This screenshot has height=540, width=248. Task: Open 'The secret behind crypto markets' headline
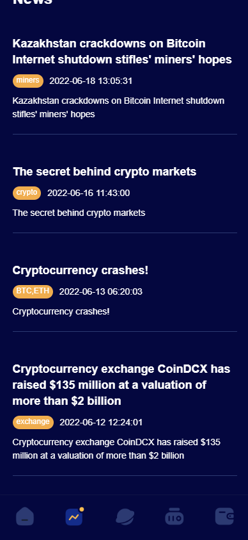click(104, 172)
